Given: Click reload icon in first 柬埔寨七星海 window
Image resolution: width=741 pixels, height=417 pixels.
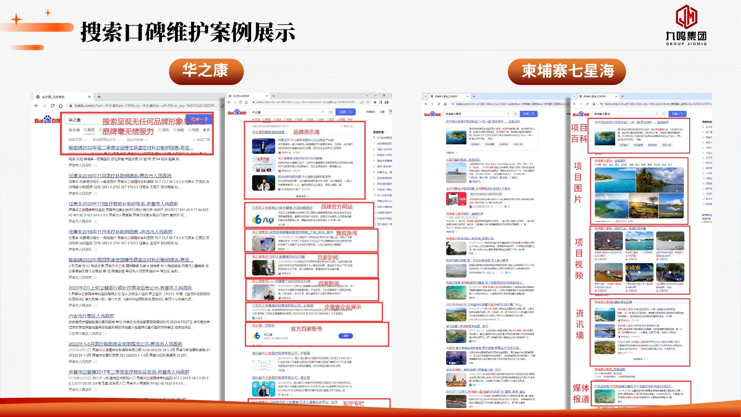Looking at the screenshot, I should point(439,104).
